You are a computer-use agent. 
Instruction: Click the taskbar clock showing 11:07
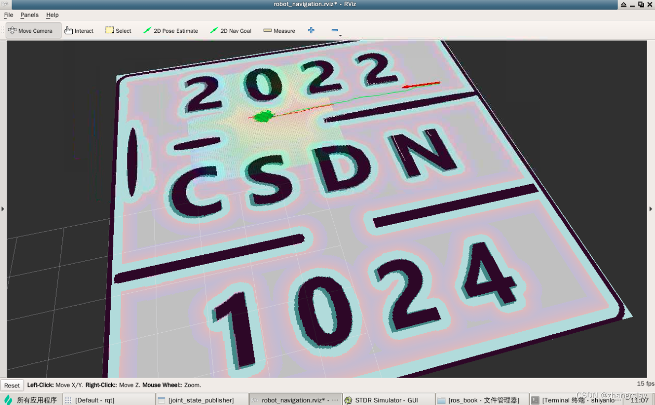[639, 400]
